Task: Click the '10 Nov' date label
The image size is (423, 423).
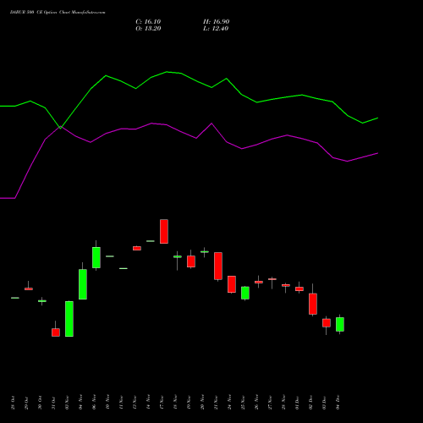Action: 107,402
